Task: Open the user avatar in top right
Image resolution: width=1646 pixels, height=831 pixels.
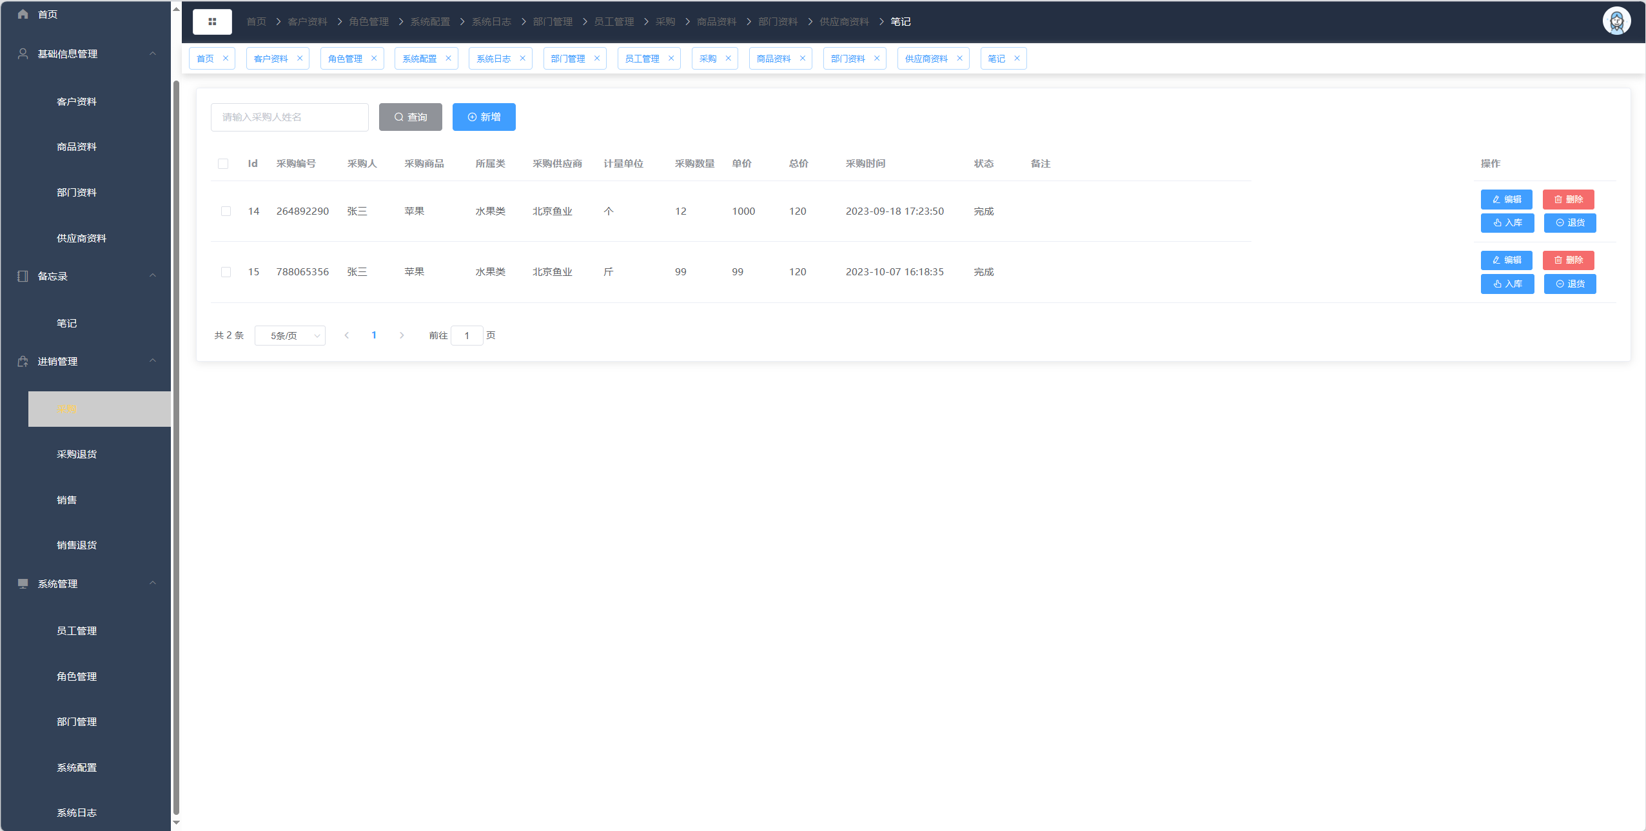Action: [x=1616, y=21]
